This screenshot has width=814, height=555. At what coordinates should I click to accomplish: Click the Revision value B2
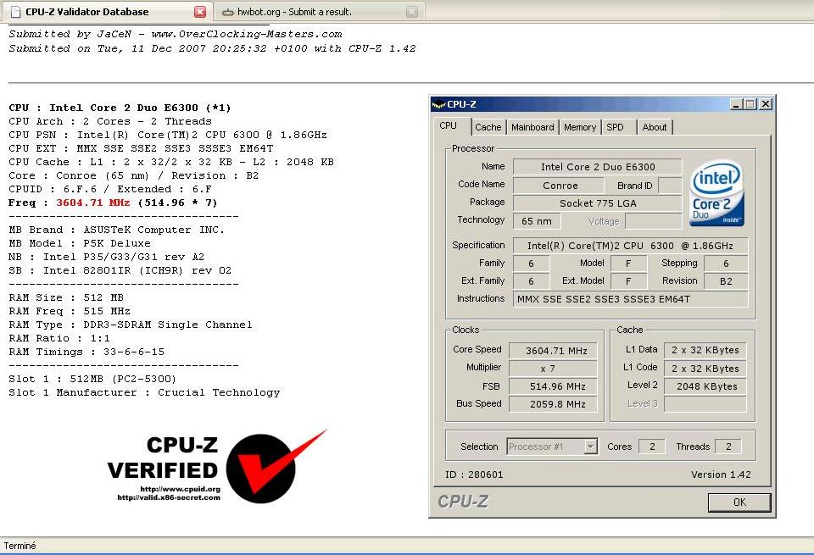tap(726, 281)
